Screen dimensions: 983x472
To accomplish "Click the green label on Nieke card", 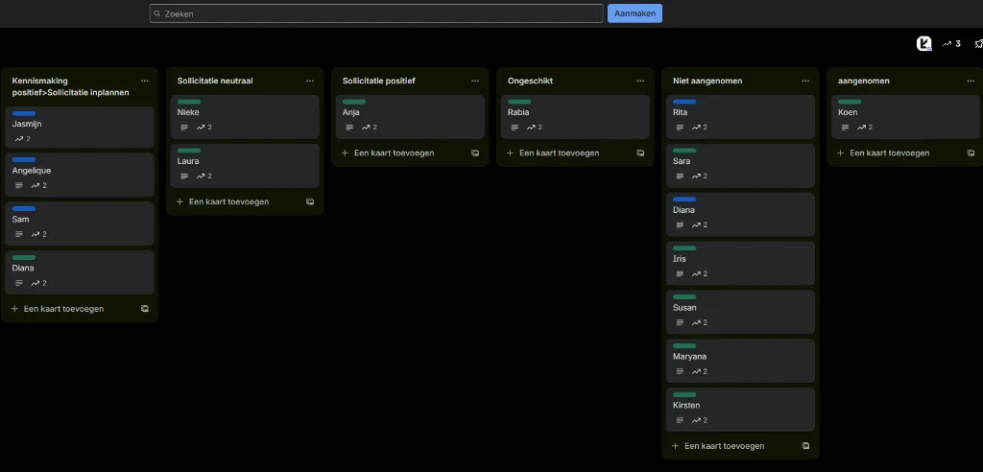I will [189, 102].
